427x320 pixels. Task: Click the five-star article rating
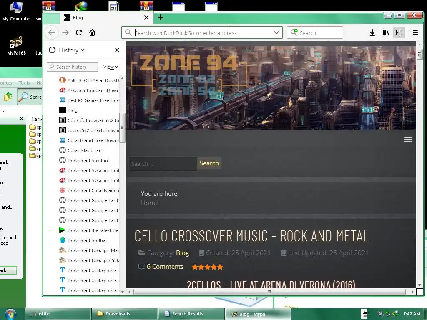pyautogui.click(x=207, y=267)
